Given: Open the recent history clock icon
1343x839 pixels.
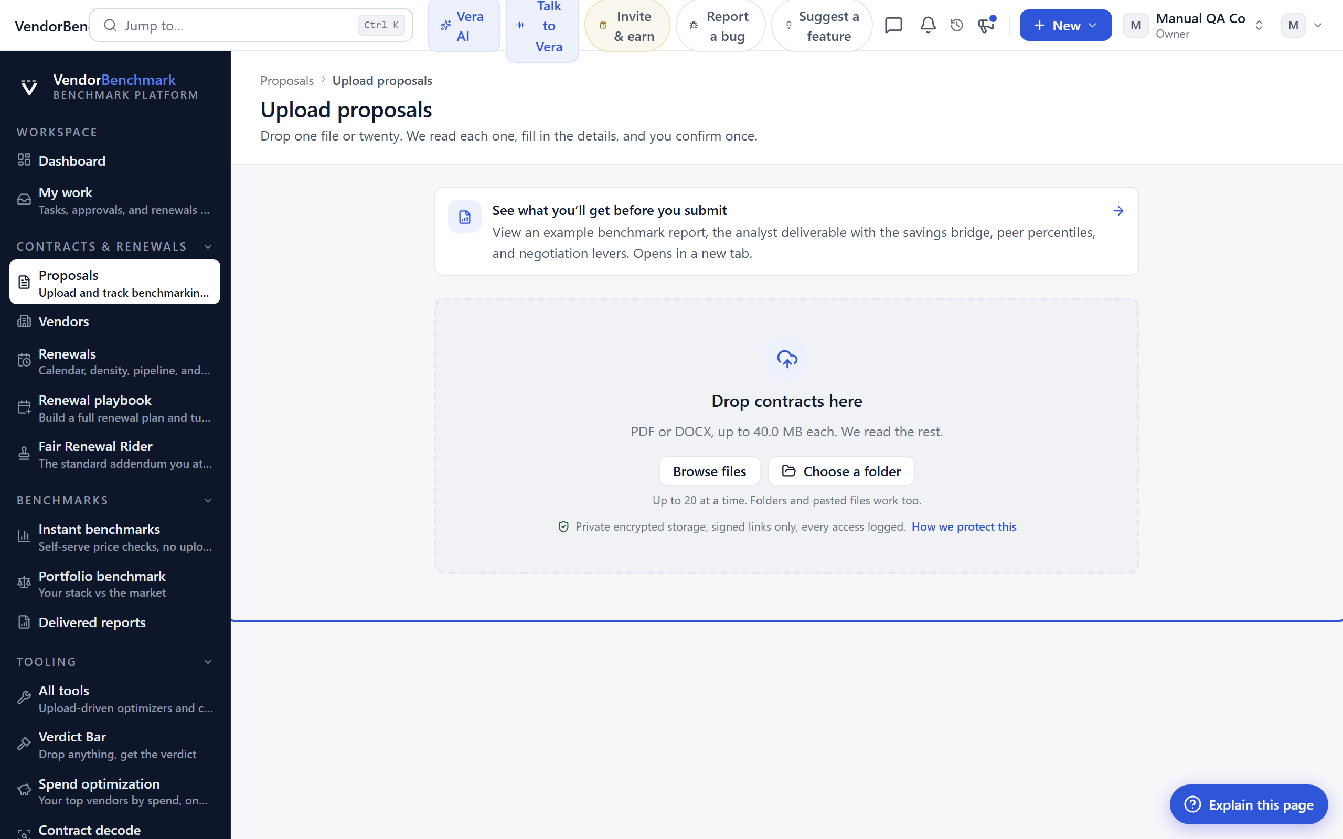Looking at the screenshot, I should (956, 25).
